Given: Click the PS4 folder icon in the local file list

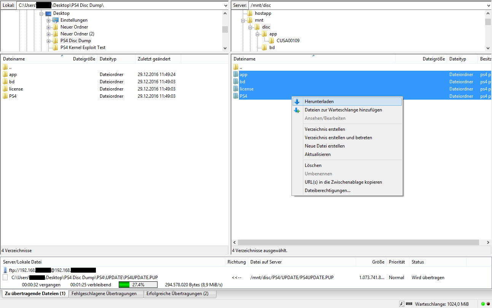Looking at the screenshot, I should (x=5, y=96).
